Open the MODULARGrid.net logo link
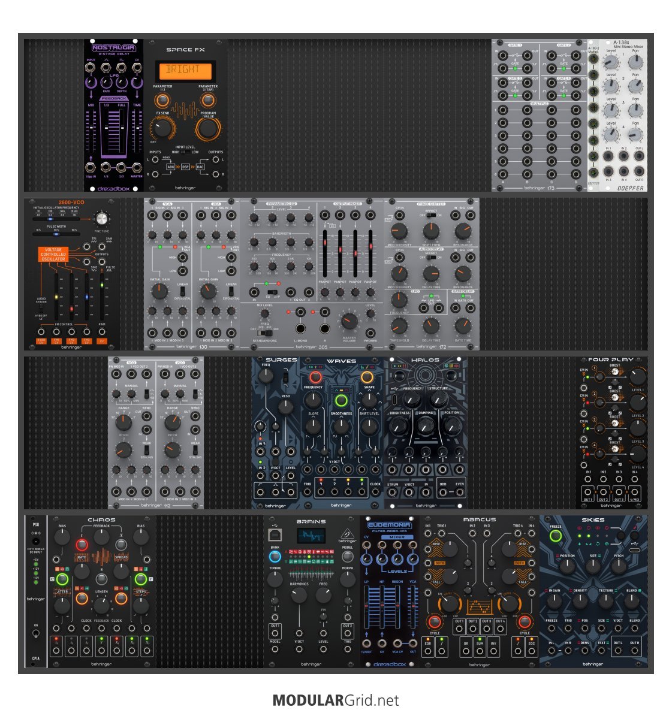This screenshot has height=713, width=672. [336, 700]
